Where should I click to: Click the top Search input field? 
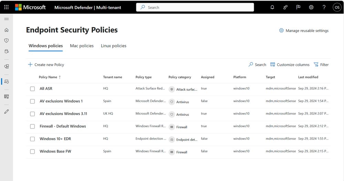pos(195,7)
